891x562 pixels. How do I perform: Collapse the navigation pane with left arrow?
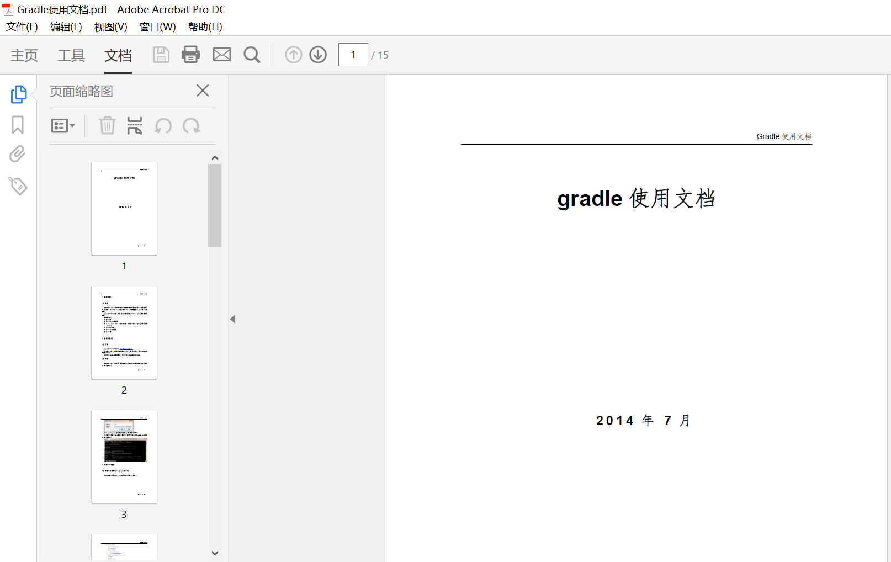pyautogui.click(x=232, y=319)
